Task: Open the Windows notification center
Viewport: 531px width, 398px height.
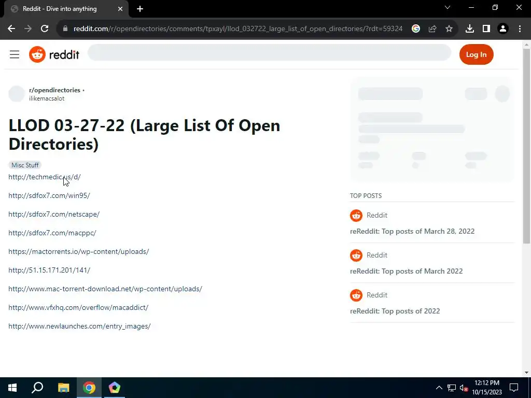Action: pos(514,388)
